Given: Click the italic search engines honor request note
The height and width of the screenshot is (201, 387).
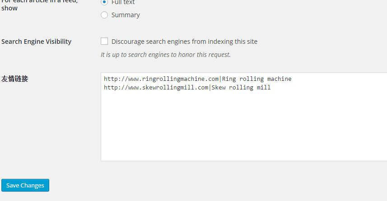Looking at the screenshot, I should click(x=166, y=55).
